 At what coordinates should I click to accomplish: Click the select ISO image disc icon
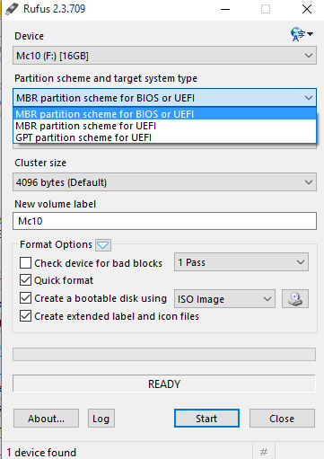295,299
